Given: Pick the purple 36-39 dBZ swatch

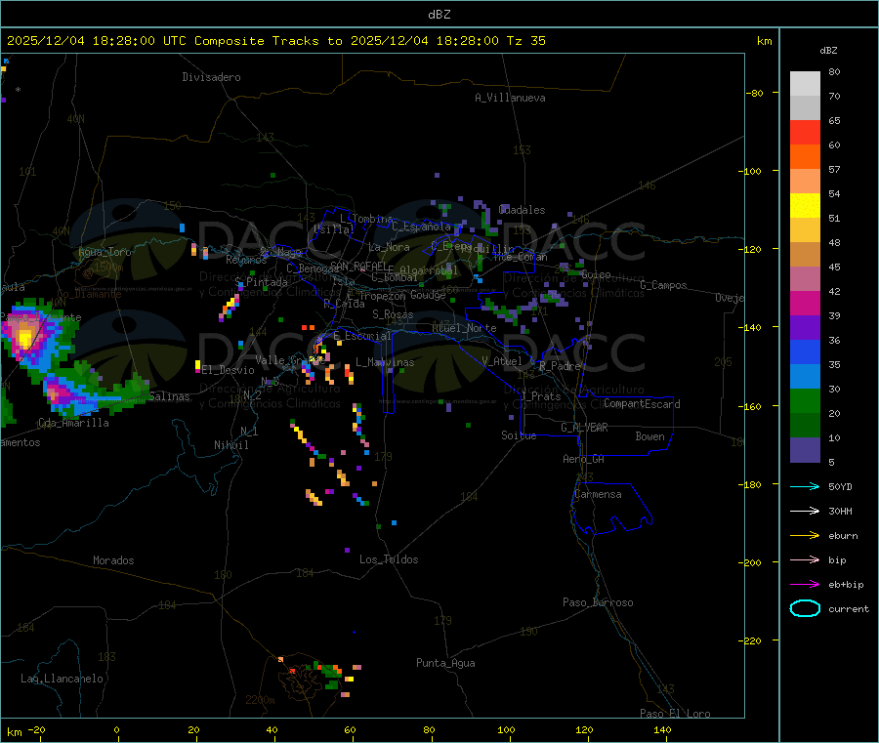Looking at the screenshot, I should (805, 328).
